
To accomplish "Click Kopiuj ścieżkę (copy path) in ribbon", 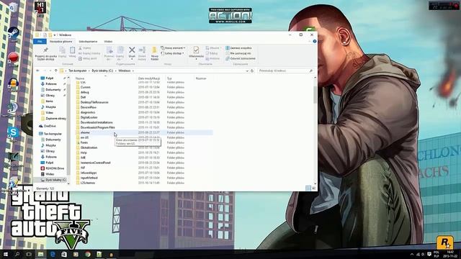I will click(89, 53).
